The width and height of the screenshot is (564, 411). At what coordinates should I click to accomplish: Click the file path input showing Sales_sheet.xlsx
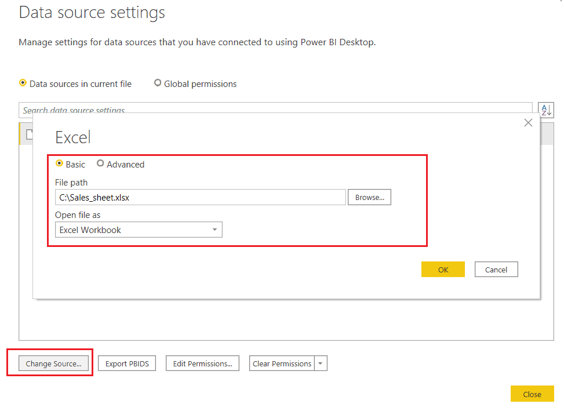click(x=200, y=197)
